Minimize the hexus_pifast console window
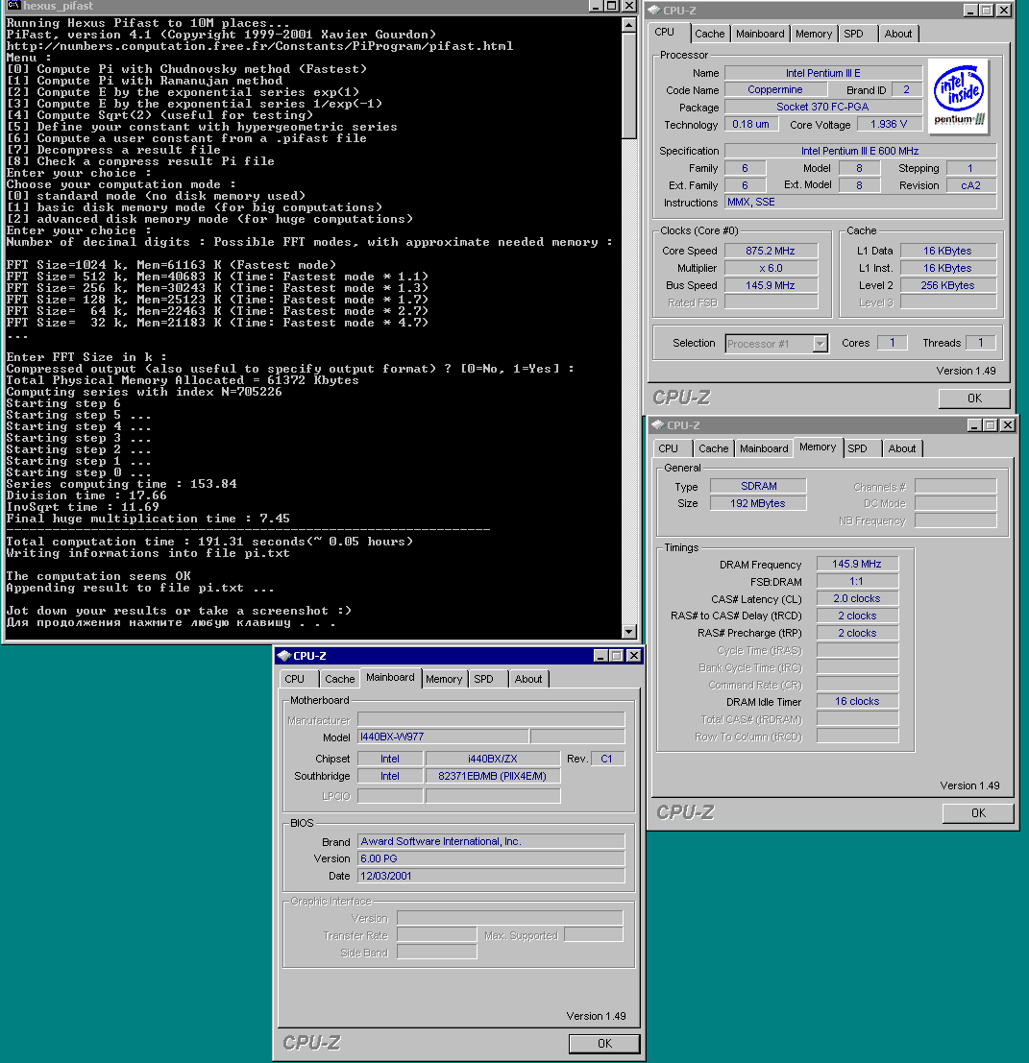This screenshot has height=1063, width=1029. point(596,6)
